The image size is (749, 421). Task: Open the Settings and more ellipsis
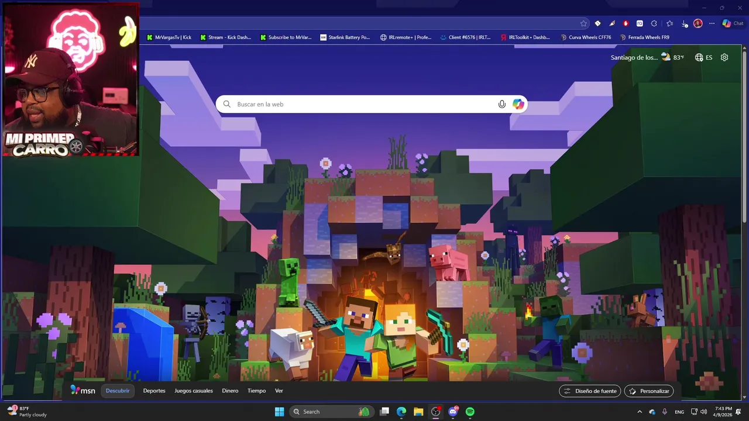click(x=712, y=23)
